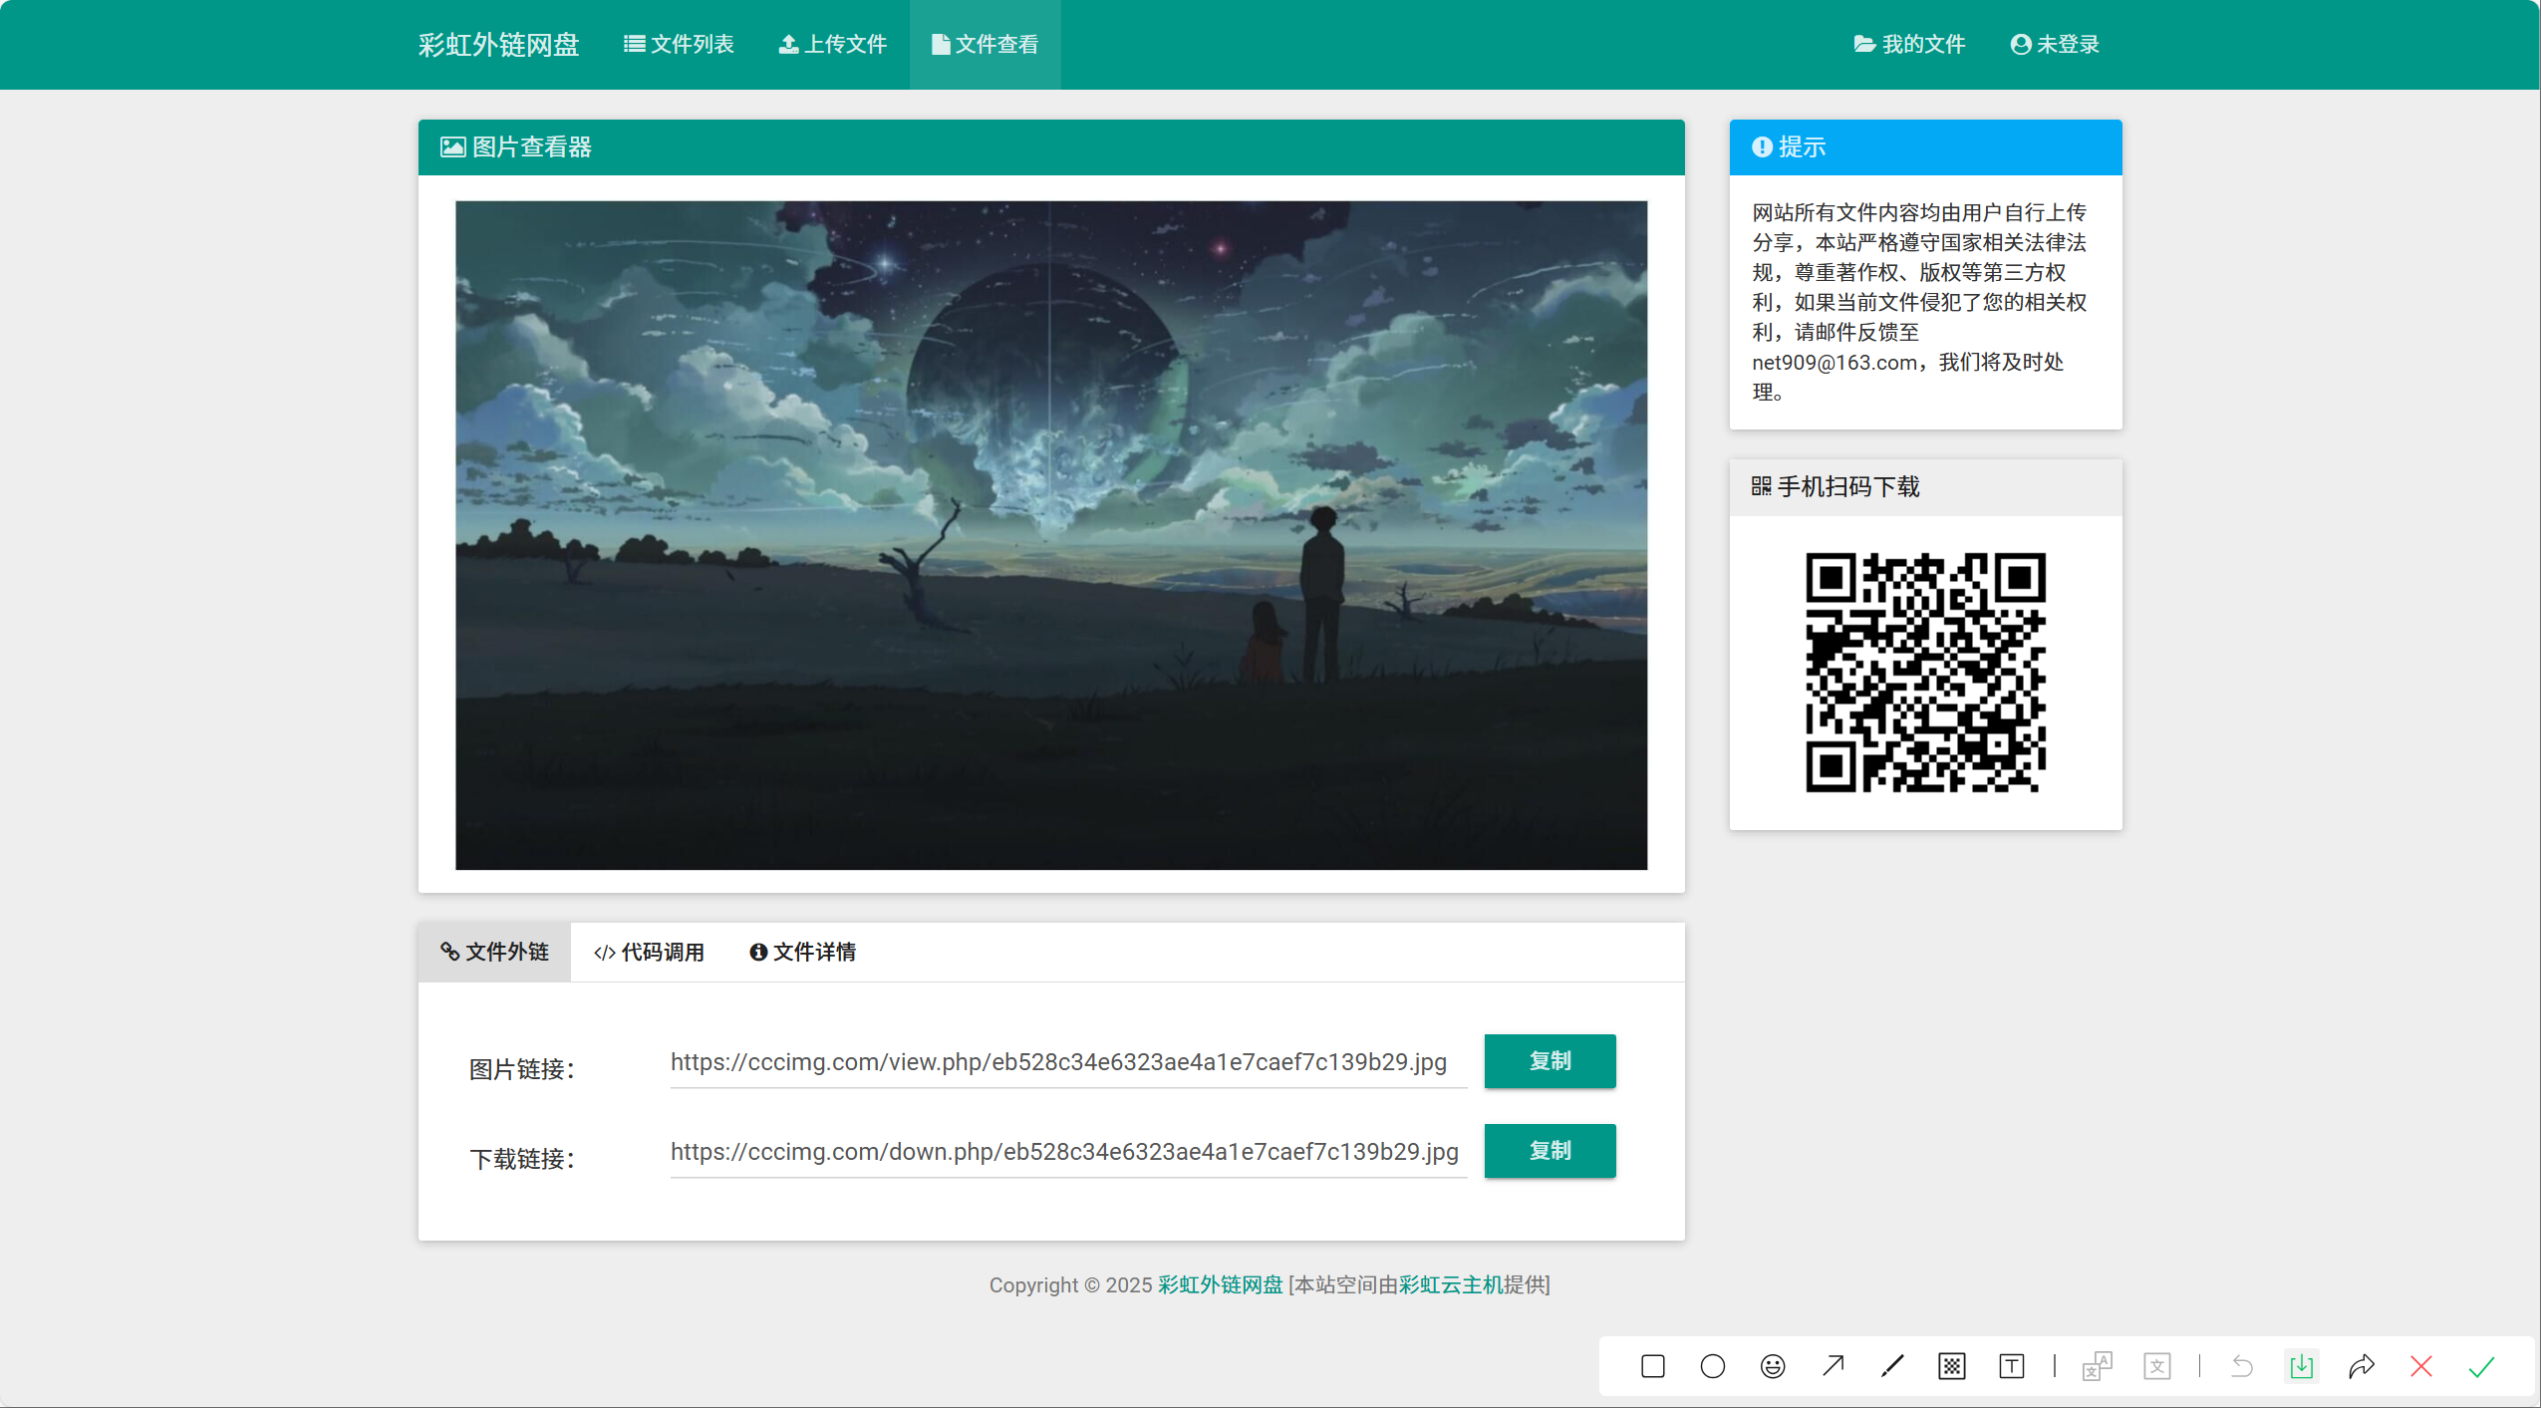Click inside the 下载链接 URL field

1066,1152
